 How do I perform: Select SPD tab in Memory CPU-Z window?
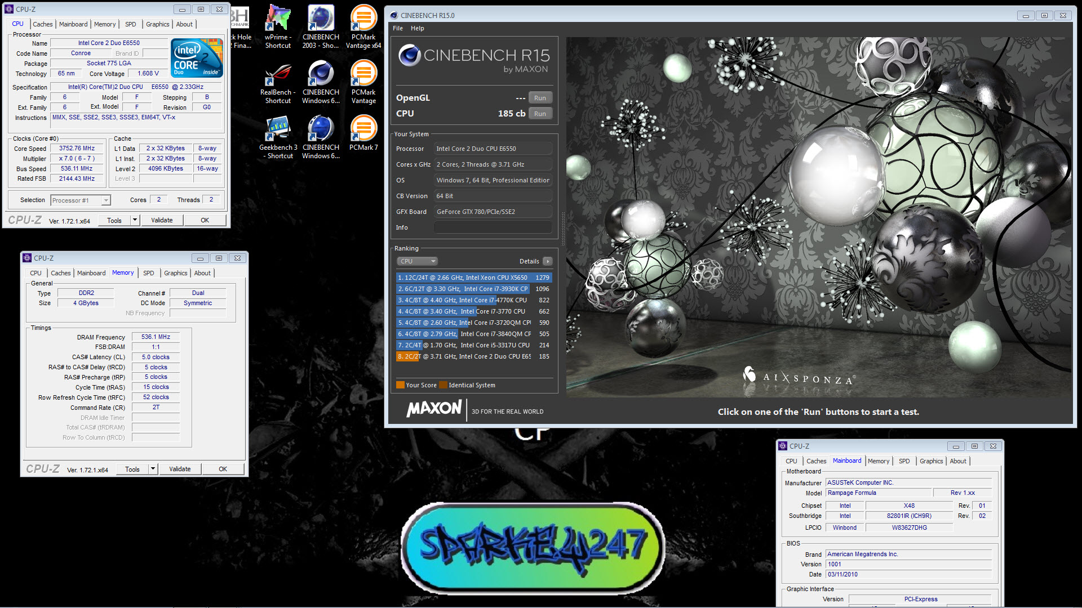pos(149,273)
